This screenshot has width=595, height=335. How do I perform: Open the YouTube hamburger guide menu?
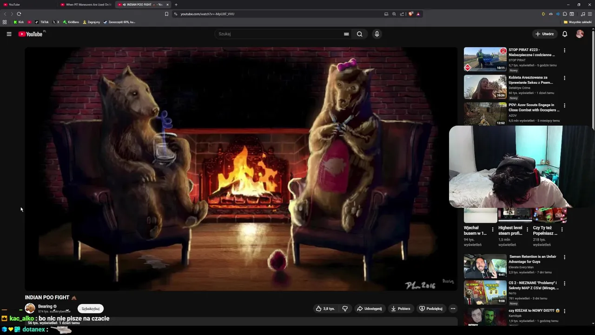(x=9, y=34)
